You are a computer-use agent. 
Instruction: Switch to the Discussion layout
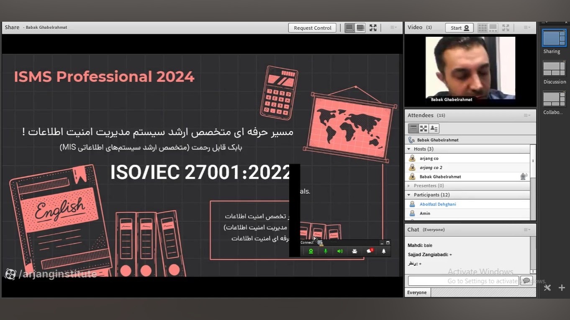554,69
